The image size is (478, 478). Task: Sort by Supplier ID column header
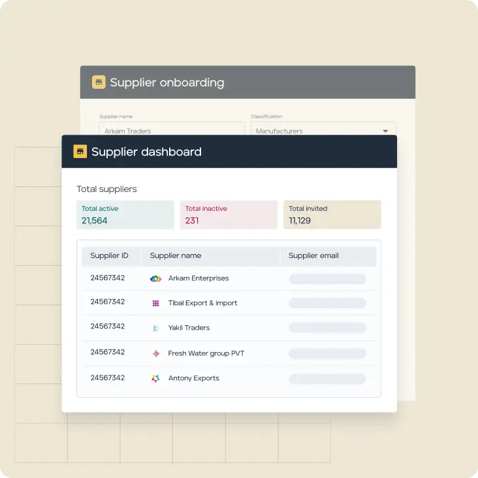tap(109, 256)
